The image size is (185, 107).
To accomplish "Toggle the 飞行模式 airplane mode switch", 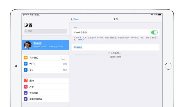I will [x=64, y=58].
